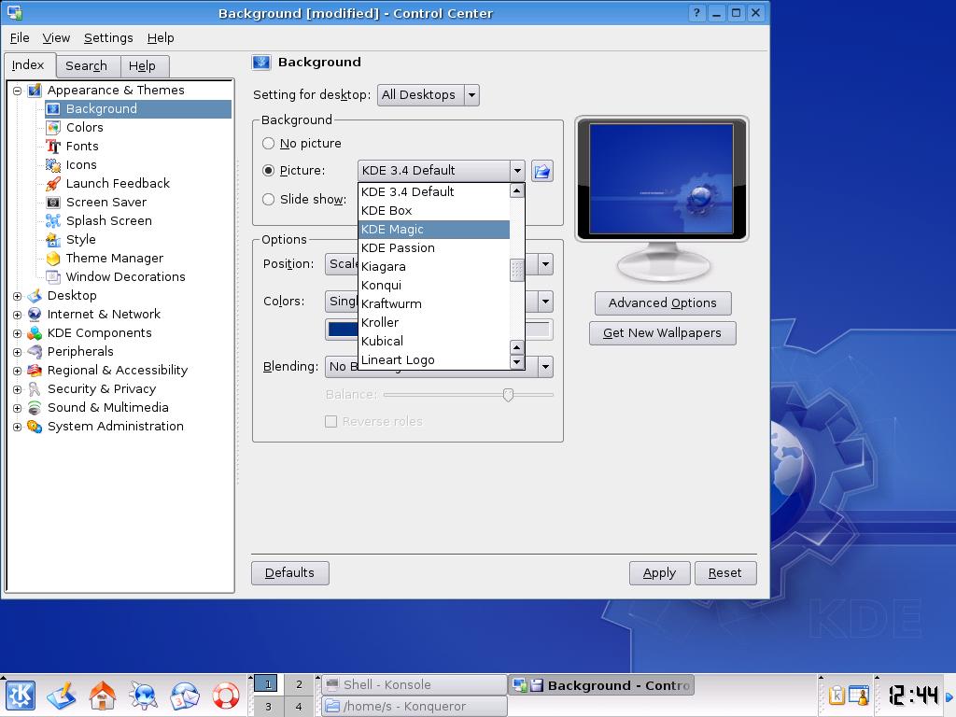Click the Peripherals icon

(35, 352)
